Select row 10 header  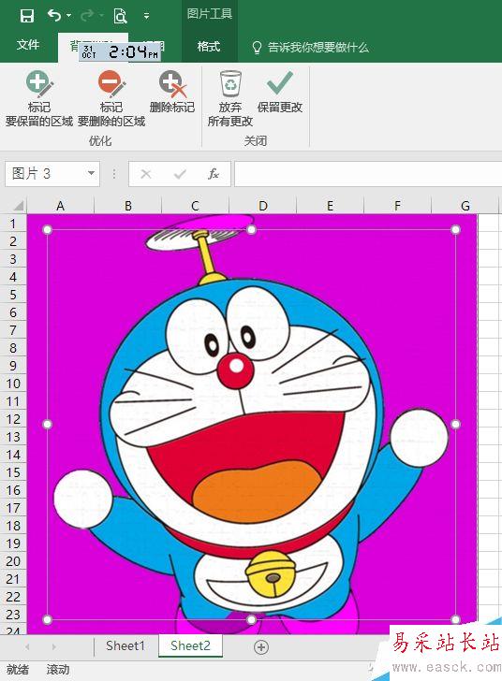point(13,384)
